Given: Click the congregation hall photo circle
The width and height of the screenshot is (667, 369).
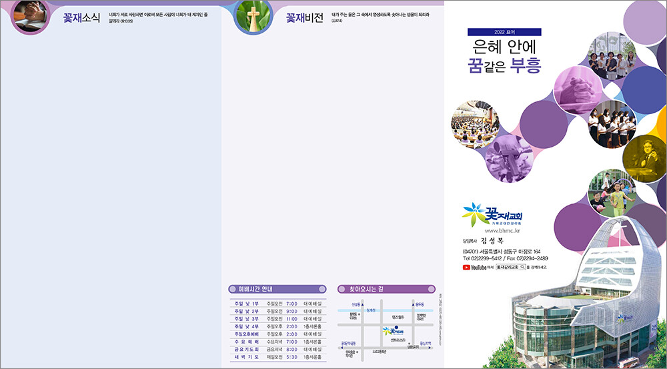Looking at the screenshot, I should (x=475, y=124).
